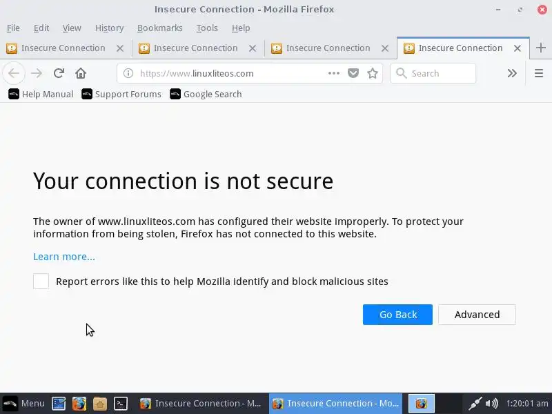552x414 pixels.
Task: Open the Linux Lite Menu button
Action: pos(23,403)
